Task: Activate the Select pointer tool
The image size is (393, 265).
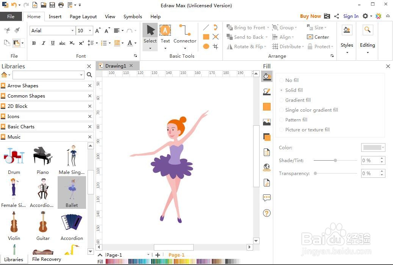Action: (x=150, y=37)
